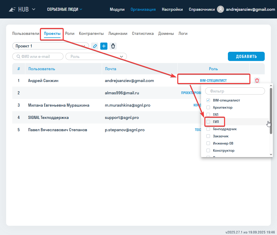This screenshot has width=277, height=235.
Task: Click the HUB logo icon
Action: (12, 9)
